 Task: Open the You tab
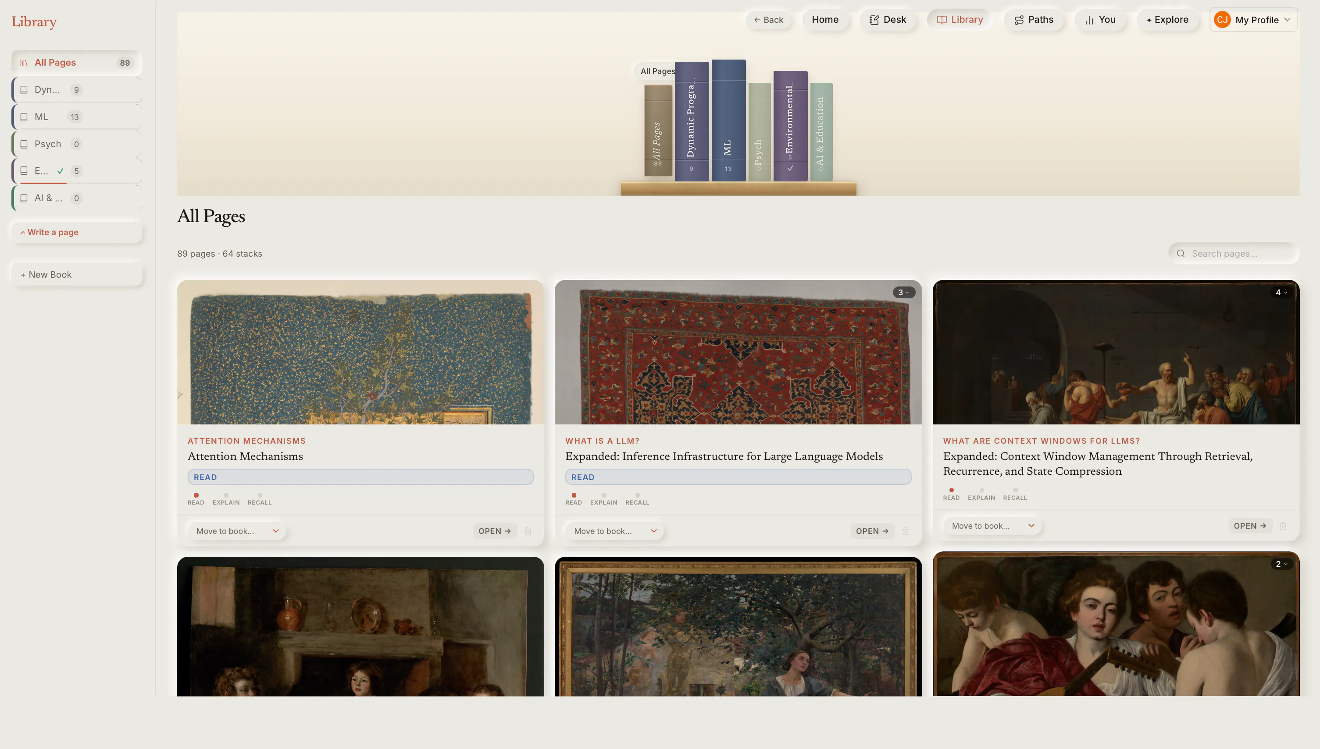[1099, 20]
